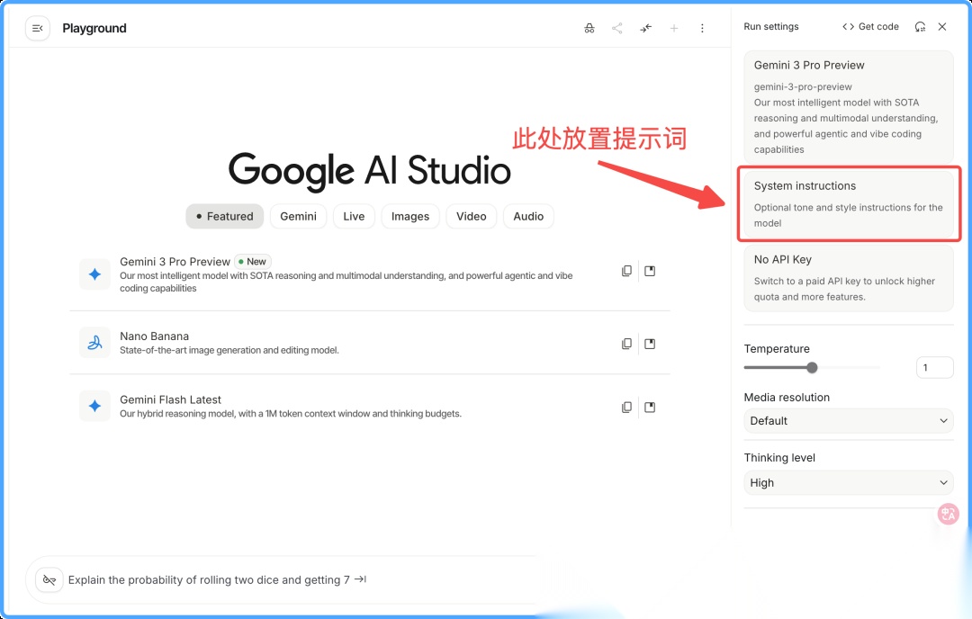Click the pink translate floating icon

click(948, 514)
